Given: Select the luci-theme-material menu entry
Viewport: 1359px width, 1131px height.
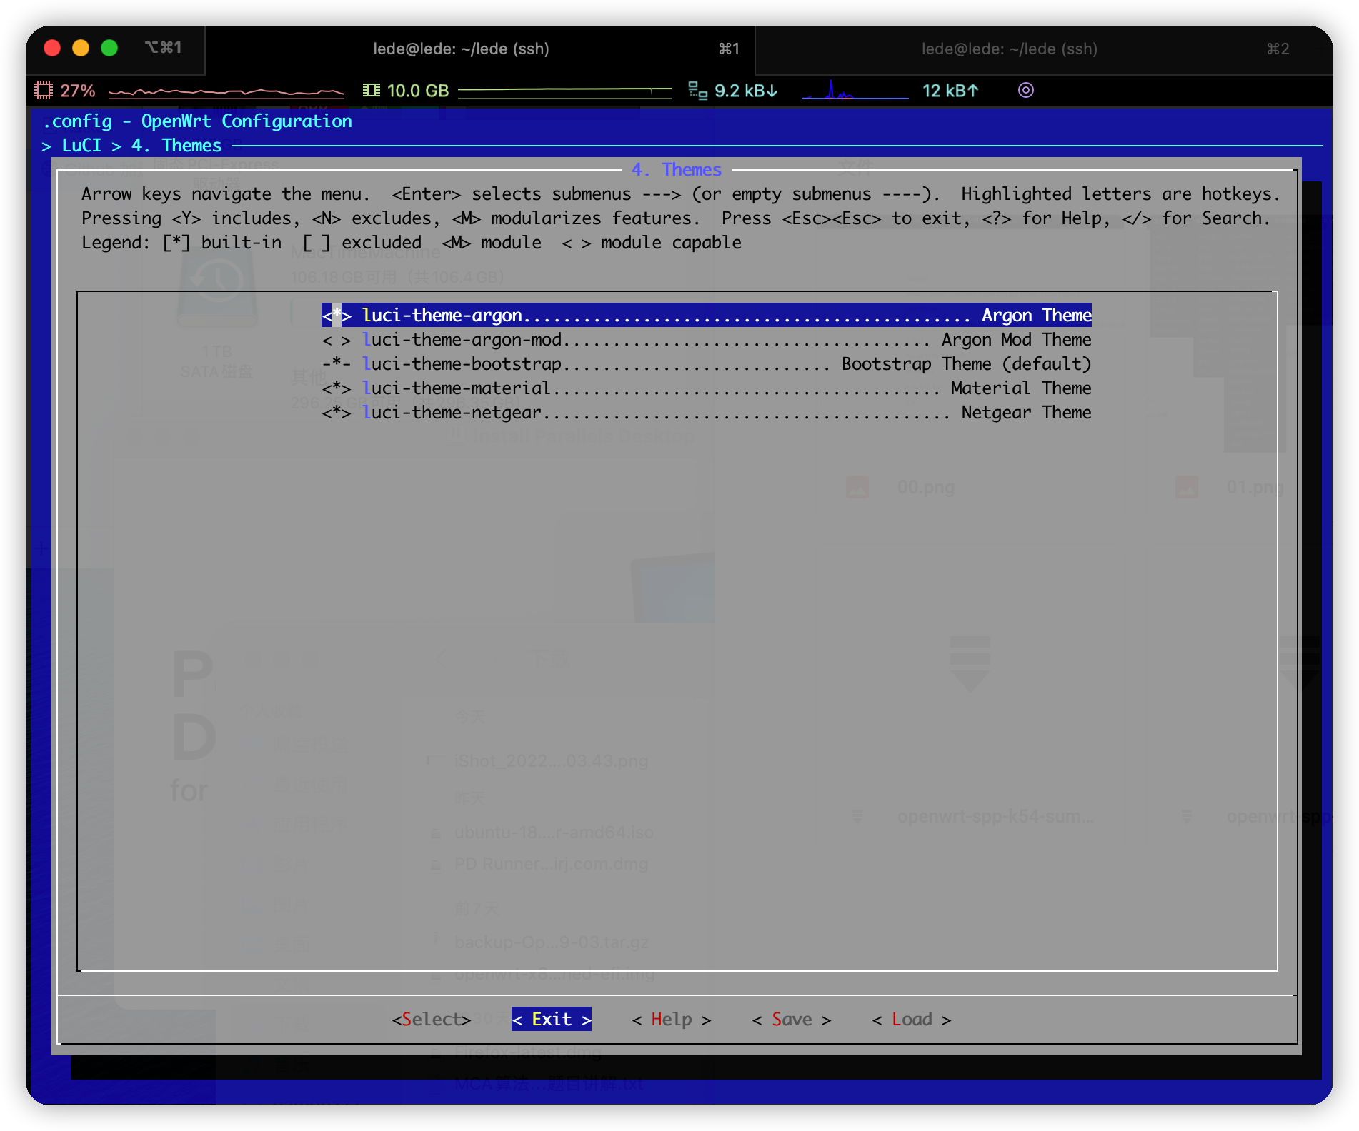Looking at the screenshot, I should [706, 388].
